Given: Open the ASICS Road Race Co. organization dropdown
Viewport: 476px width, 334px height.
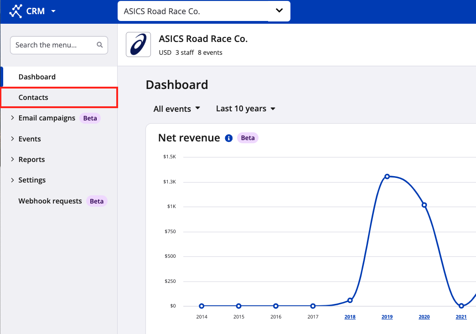Looking at the screenshot, I should pos(204,11).
